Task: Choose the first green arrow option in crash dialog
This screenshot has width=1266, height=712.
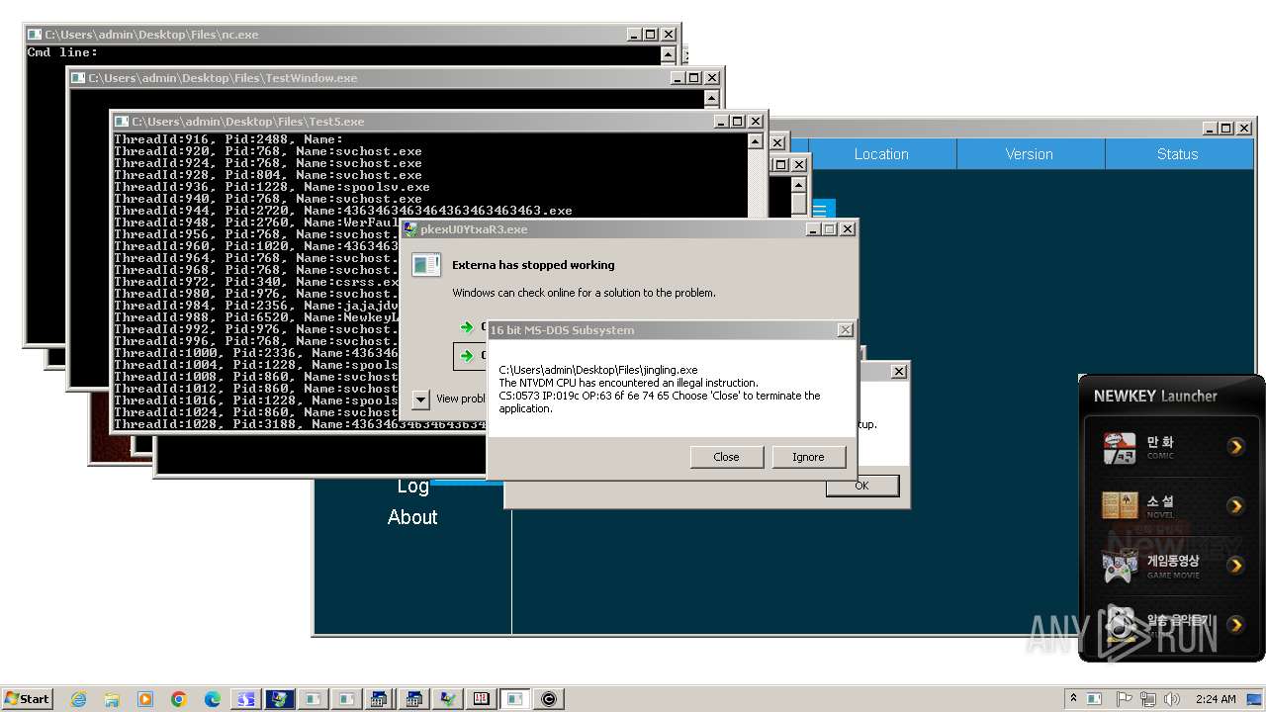Action: (466, 327)
